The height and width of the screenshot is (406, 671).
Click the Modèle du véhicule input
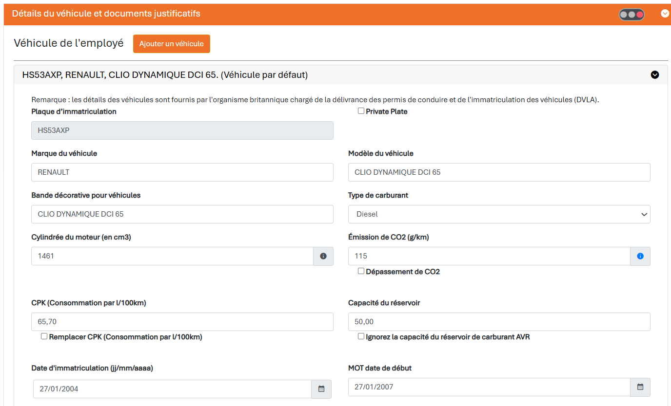[x=499, y=172]
